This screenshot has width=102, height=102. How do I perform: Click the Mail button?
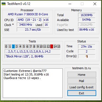pyautogui.click(x=82, y=81)
